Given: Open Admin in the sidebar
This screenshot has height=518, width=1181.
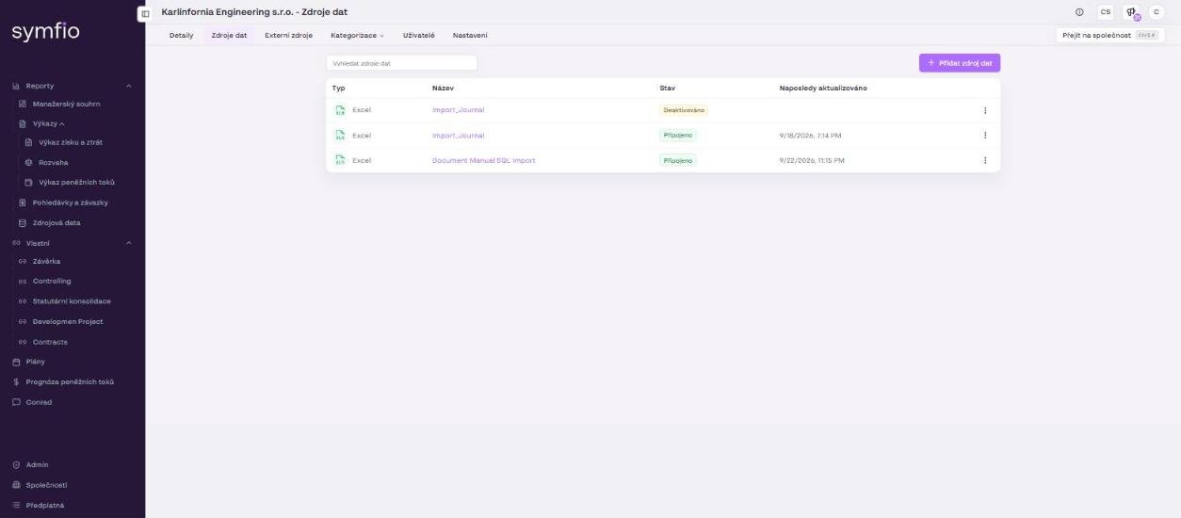Looking at the screenshot, I should point(37,464).
